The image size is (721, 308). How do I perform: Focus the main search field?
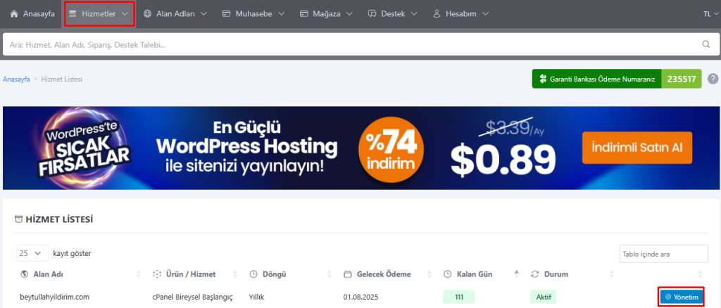(360, 44)
